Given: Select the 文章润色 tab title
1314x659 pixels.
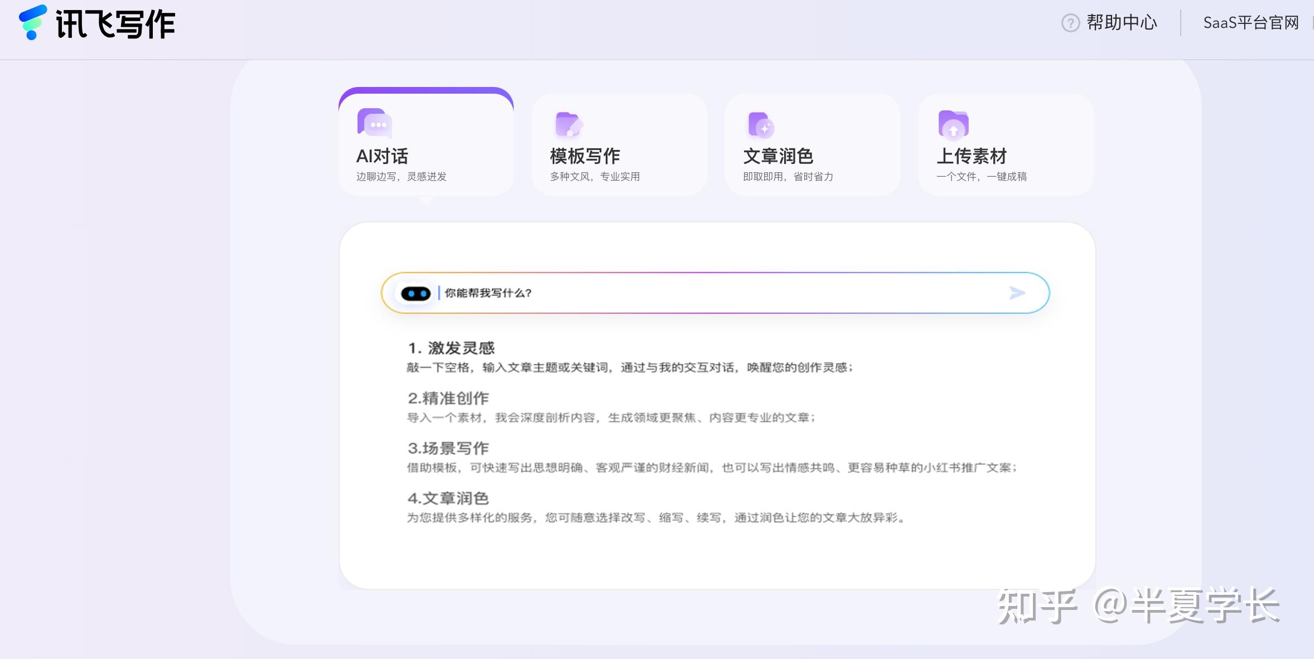Looking at the screenshot, I should click(778, 157).
